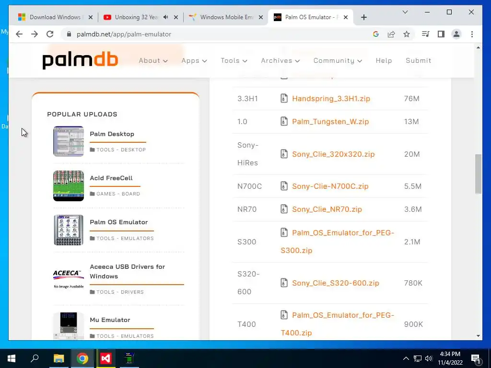Open Acid FreeCell popular upload

tap(111, 178)
